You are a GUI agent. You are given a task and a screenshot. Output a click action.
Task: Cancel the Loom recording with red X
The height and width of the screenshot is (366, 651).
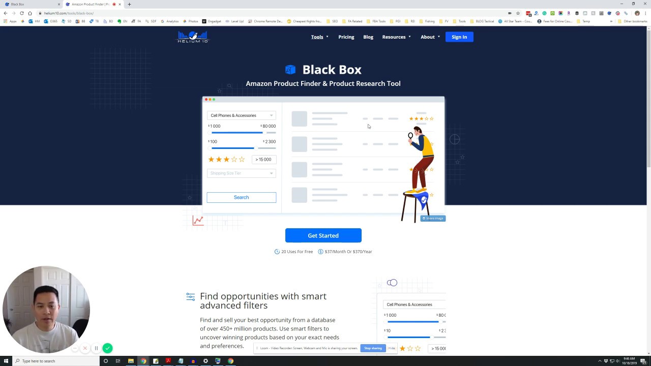point(85,348)
